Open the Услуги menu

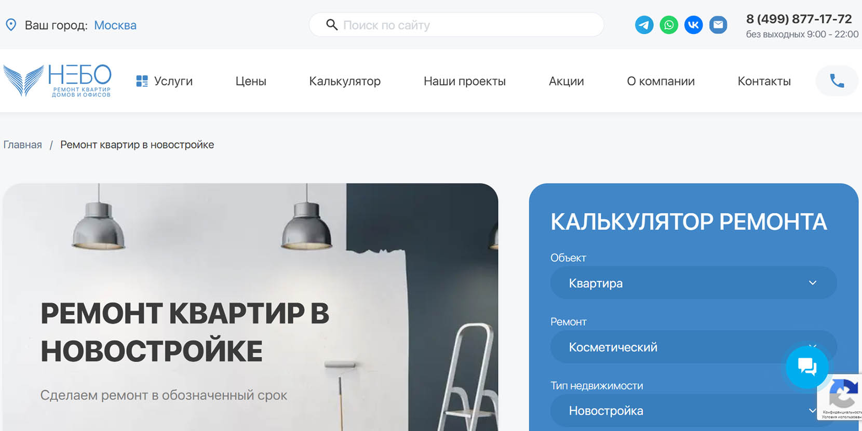[x=164, y=81]
